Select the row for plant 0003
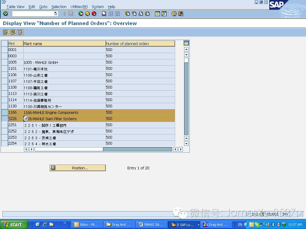This screenshot has height=229, width=306. 4,56
